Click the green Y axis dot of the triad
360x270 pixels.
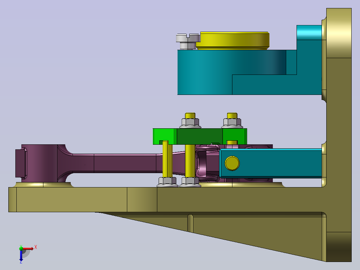click(21, 248)
